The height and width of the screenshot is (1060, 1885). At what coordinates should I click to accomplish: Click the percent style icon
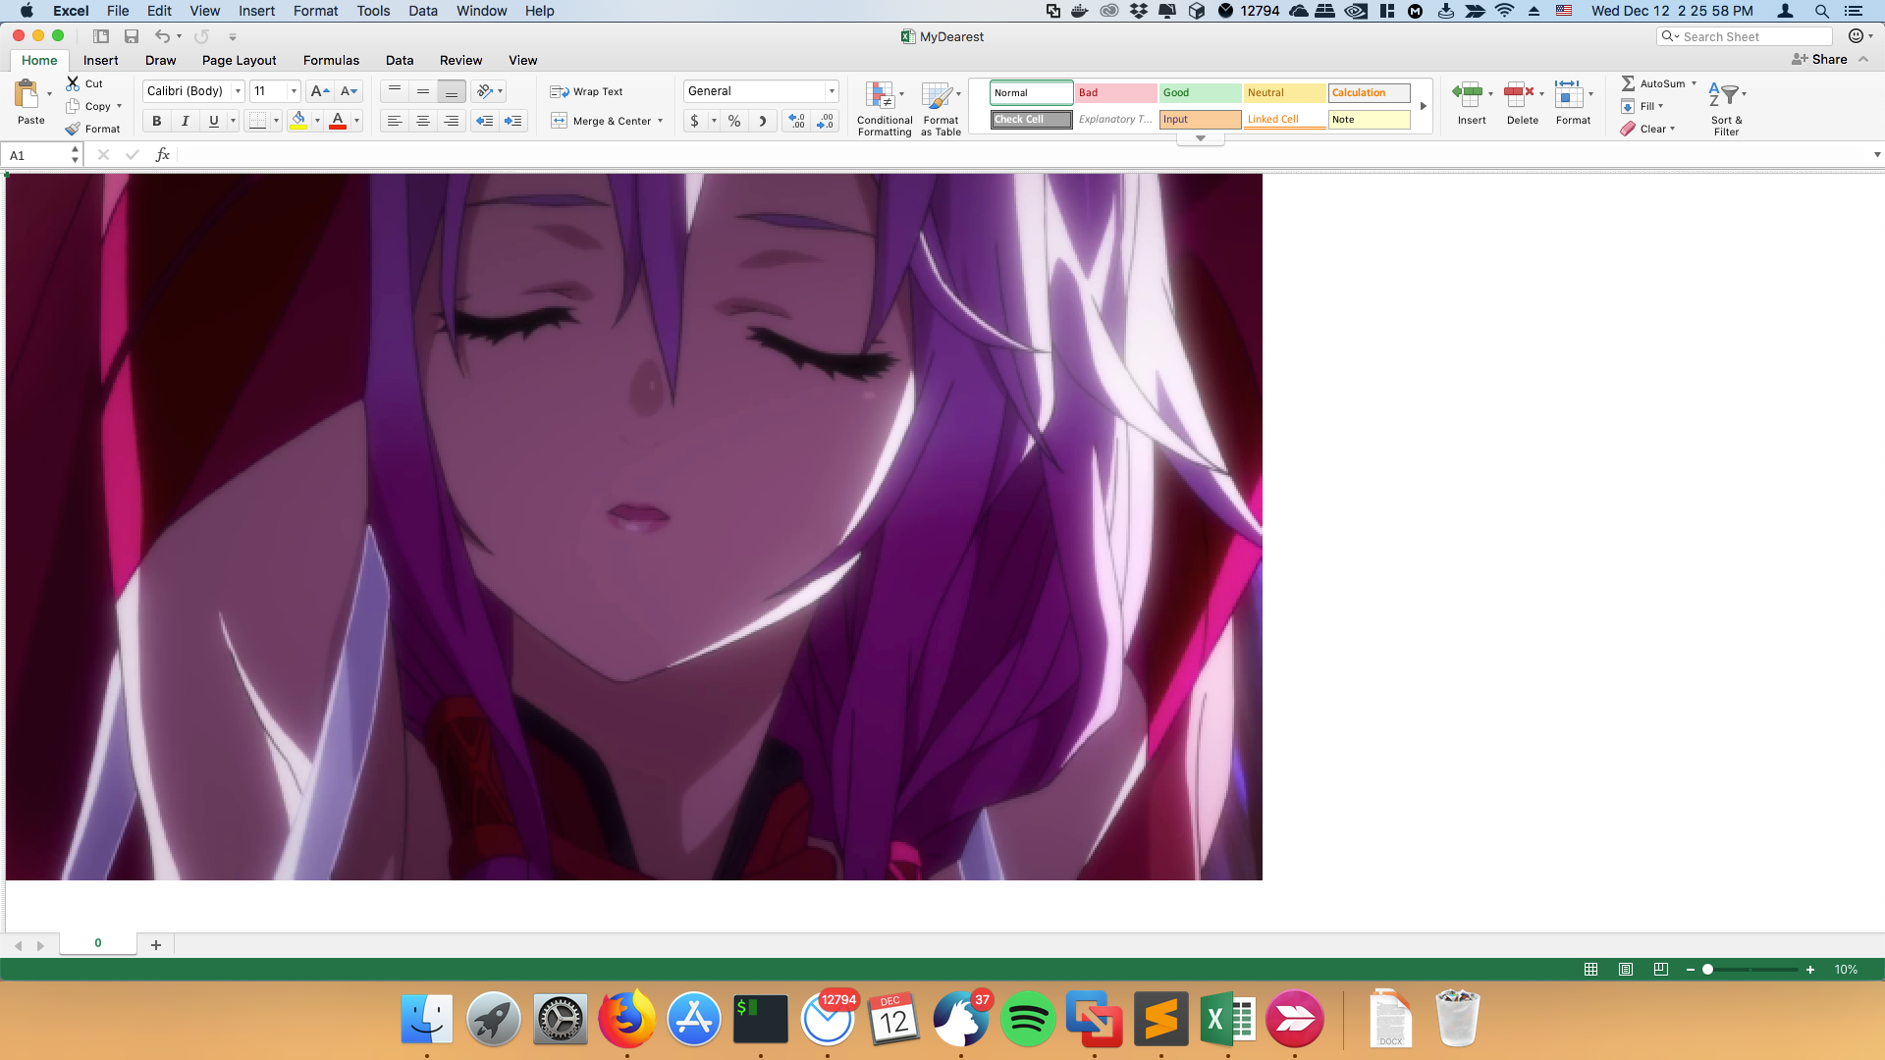733,121
